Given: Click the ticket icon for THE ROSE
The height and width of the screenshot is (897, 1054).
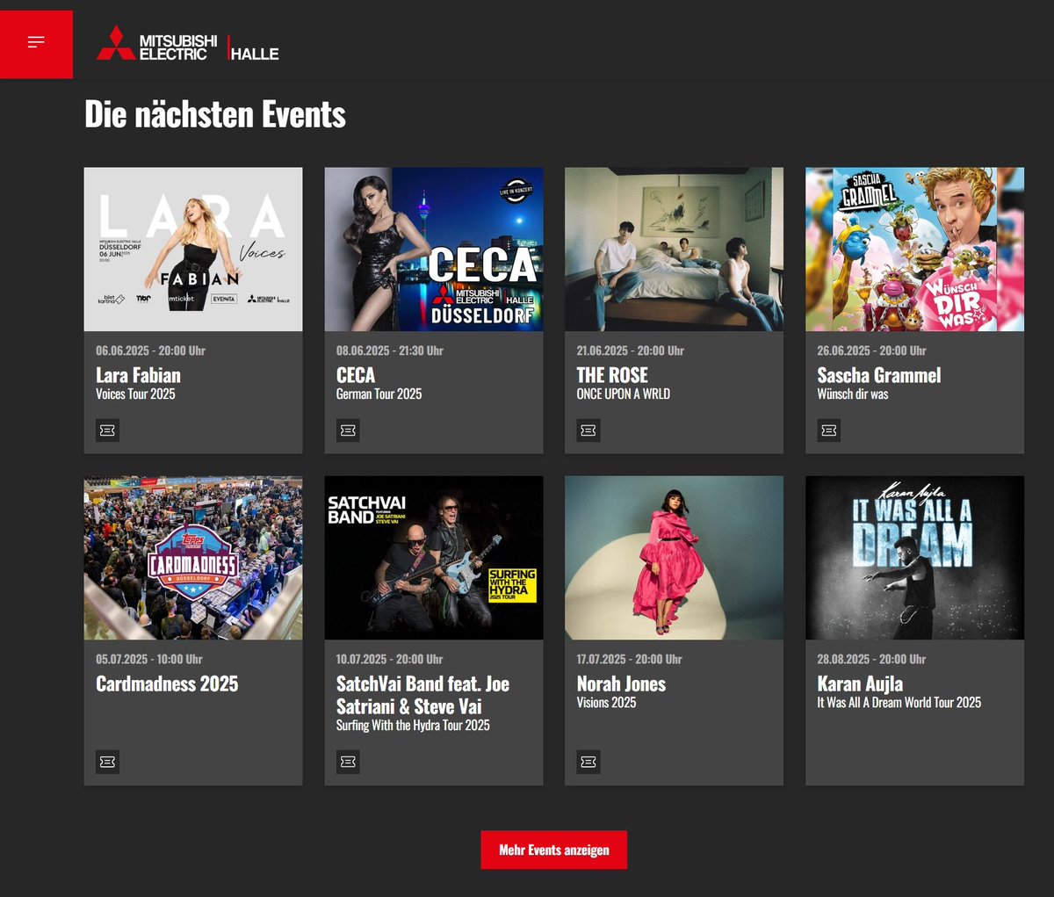Looking at the screenshot, I should [588, 430].
